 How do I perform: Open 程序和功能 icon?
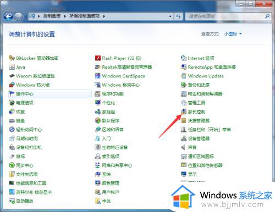(x=98, y=94)
